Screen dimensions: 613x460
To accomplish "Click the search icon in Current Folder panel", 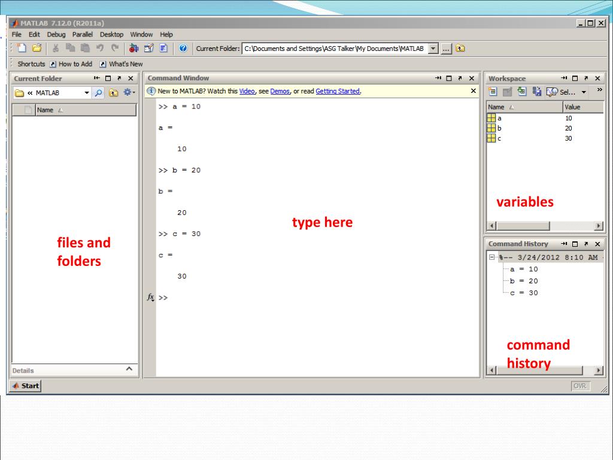I will [x=99, y=93].
